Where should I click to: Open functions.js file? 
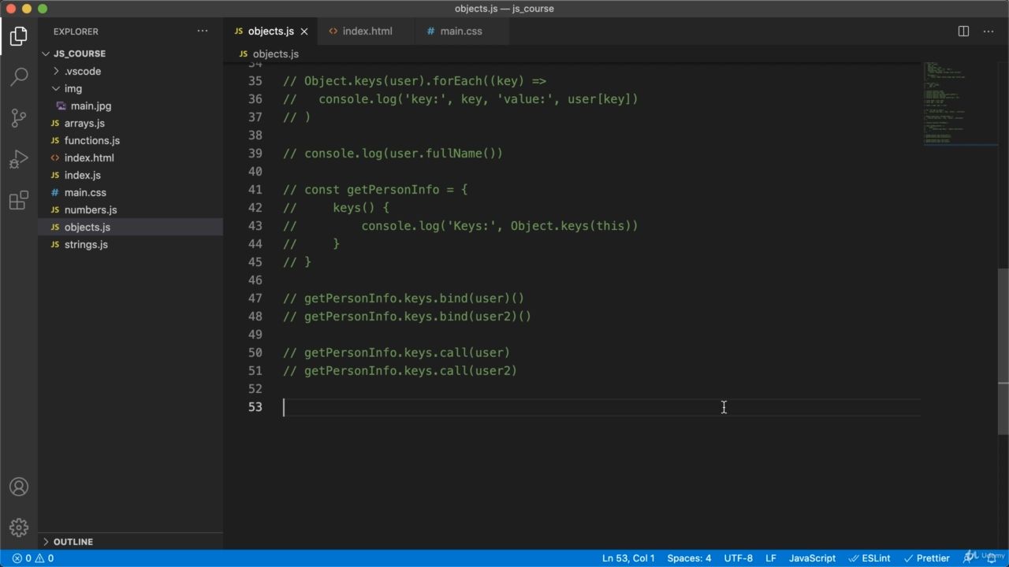coord(92,140)
